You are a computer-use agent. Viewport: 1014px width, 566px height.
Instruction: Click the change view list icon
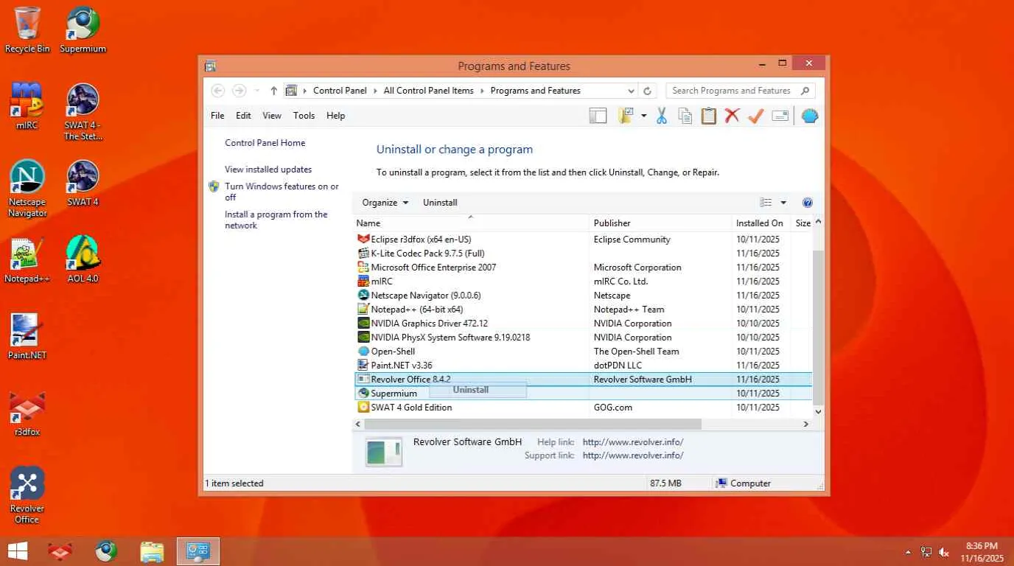pos(766,203)
